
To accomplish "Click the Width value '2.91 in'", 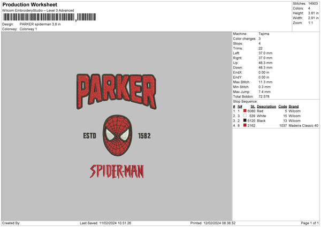I will point(313,18).
